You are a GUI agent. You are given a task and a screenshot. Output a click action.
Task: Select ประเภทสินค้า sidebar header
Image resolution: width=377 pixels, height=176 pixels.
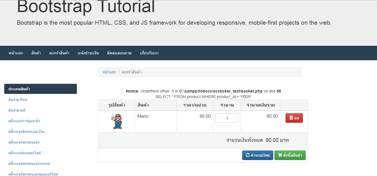pos(41,89)
